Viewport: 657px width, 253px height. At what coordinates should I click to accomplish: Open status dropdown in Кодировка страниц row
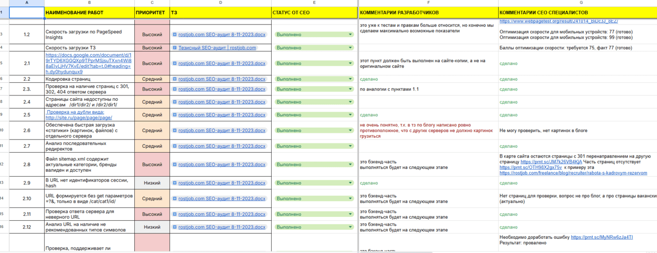click(351, 79)
